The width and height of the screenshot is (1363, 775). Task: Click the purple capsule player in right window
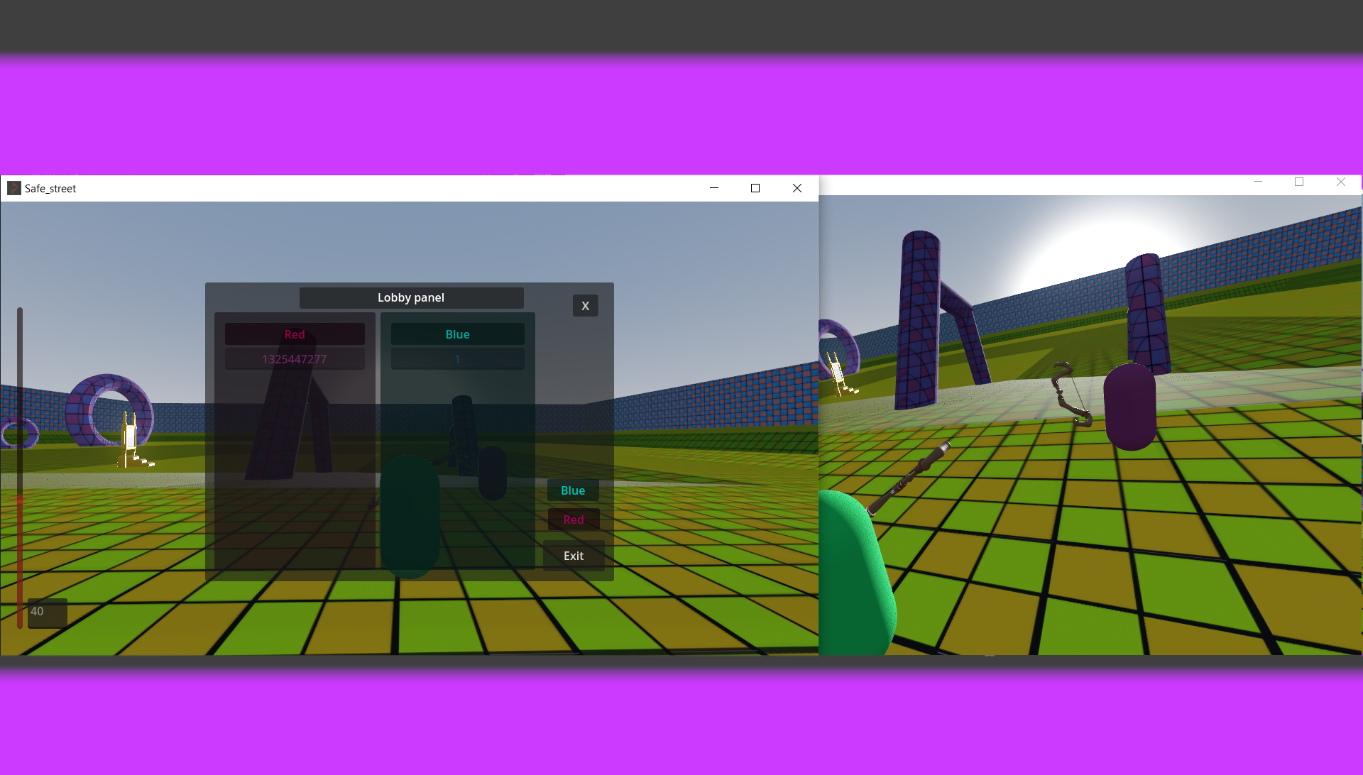coord(1129,408)
